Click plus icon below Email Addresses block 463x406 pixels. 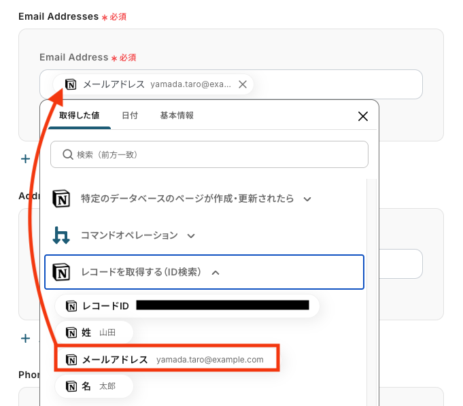pos(25,159)
